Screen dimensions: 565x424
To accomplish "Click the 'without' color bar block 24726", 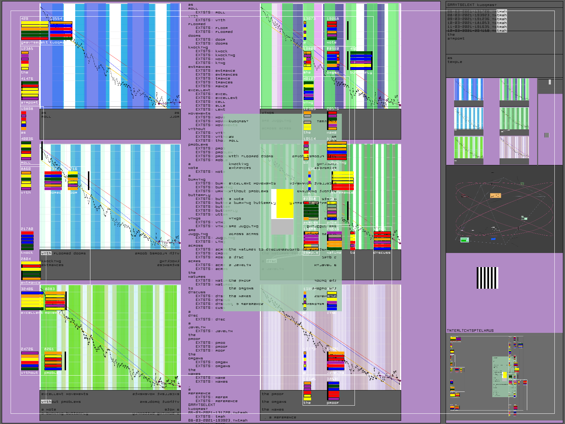I will click(30, 361).
